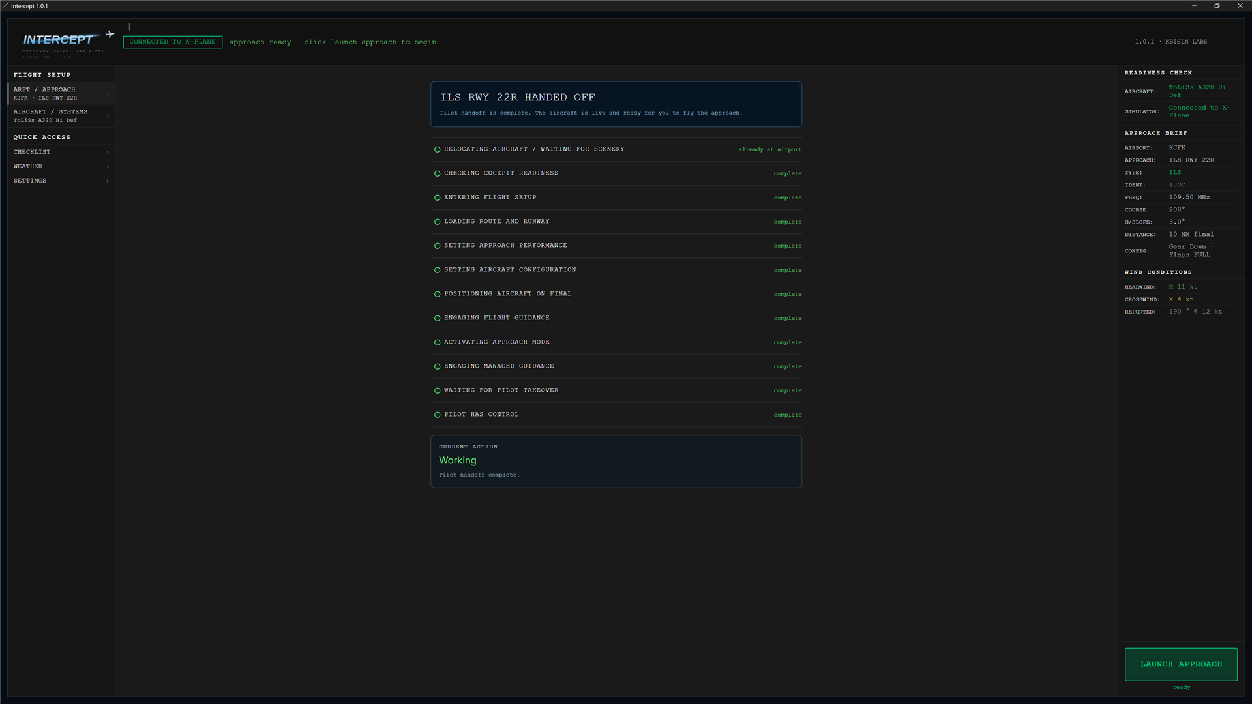Click status circle for Engaging Managed Guidance

pyautogui.click(x=437, y=366)
